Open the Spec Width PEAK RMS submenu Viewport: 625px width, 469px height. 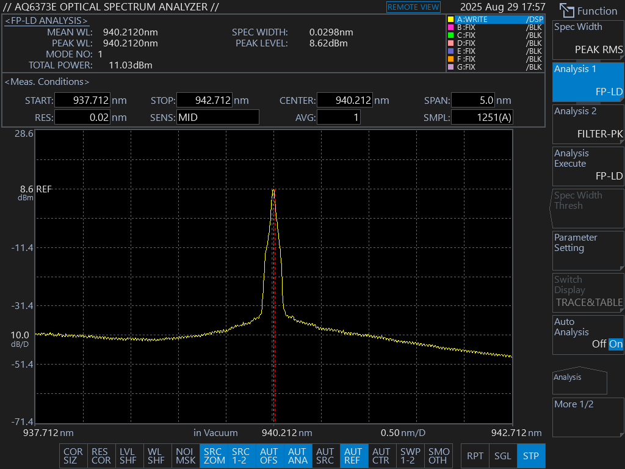pyautogui.click(x=588, y=39)
